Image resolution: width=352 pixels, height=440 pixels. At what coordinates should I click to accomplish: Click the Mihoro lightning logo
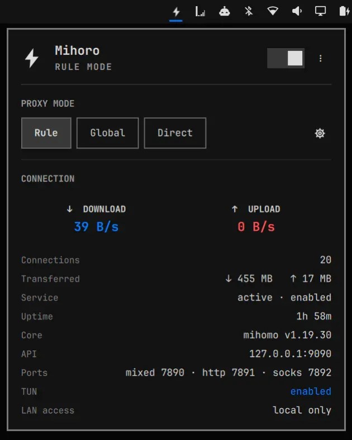coord(32,58)
